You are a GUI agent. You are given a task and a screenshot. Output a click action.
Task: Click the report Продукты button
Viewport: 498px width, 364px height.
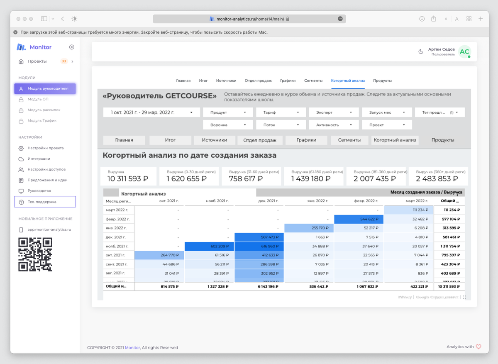point(443,140)
